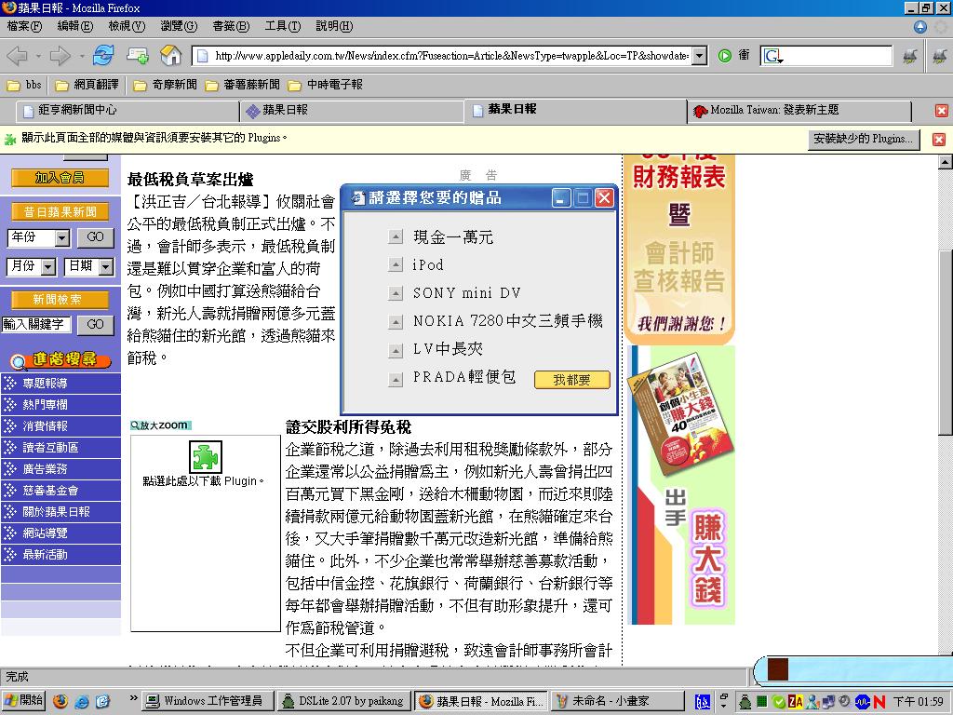Select the PRADA輕便包 gift option
The image size is (953, 715).
click(396, 380)
